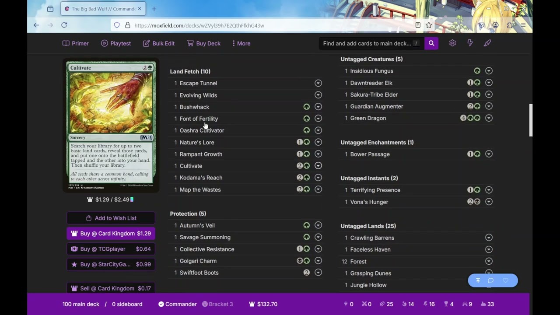Open the Buy Deck menu
The height and width of the screenshot is (315, 560).
[203, 43]
